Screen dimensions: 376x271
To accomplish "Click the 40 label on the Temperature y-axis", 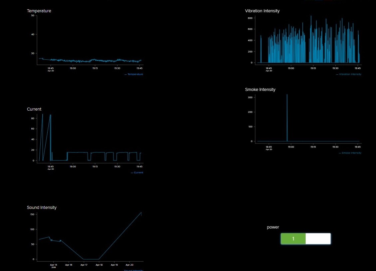I will pos(33,35).
